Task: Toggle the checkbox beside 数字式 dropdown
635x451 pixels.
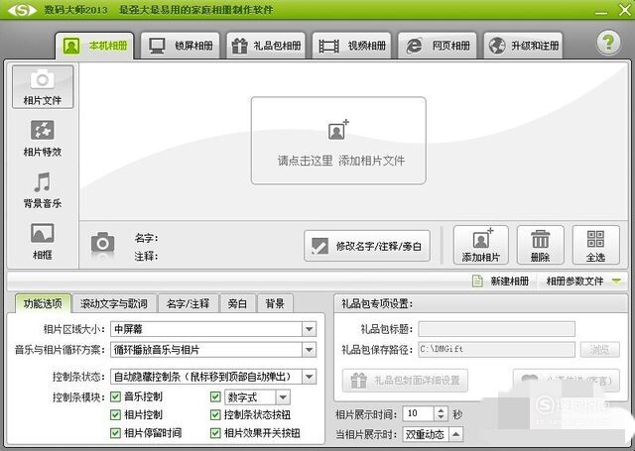Action: 215,396
